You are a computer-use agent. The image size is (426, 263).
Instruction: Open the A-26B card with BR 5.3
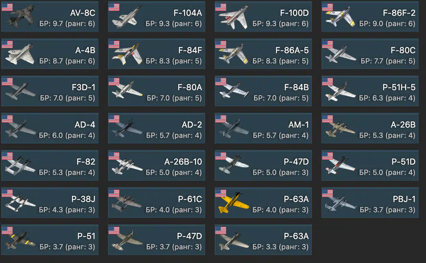(x=370, y=128)
